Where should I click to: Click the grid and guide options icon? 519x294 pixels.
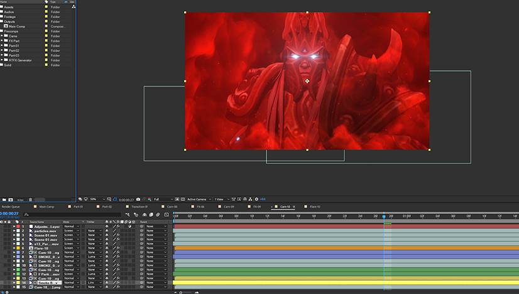pos(109,199)
